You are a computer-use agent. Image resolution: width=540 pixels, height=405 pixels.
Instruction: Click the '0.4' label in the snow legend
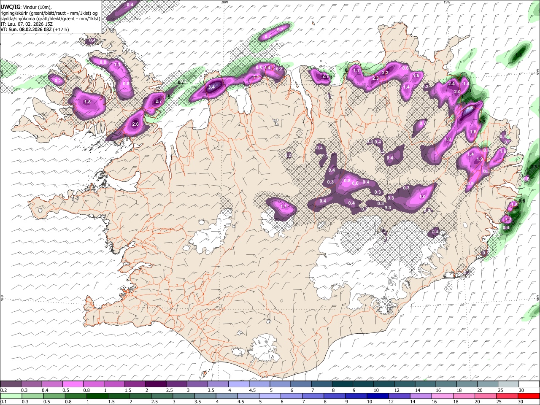45,390
